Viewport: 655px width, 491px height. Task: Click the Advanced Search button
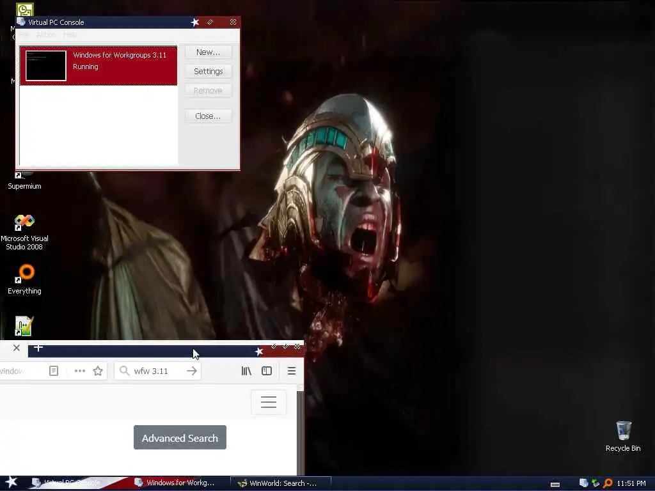pyautogui.click(x=180, y=437)
